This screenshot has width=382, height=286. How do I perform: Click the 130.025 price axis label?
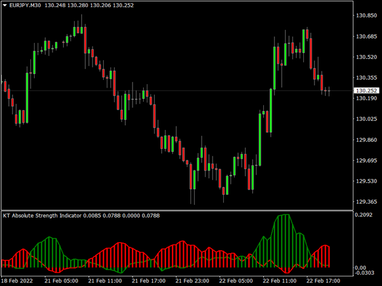[366, 119]
